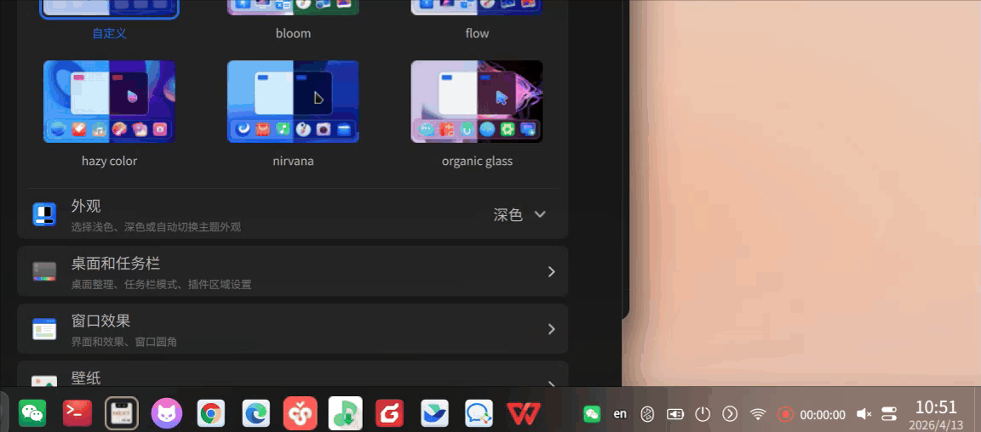Viewport: 981px width, 432px height.
Task: Launch WPS Office from the taskbar
Action: pos(524,413)
